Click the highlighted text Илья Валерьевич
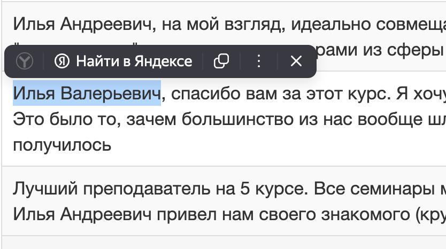The height and width of the screenshot is (249, 446). tap(87, 93)
